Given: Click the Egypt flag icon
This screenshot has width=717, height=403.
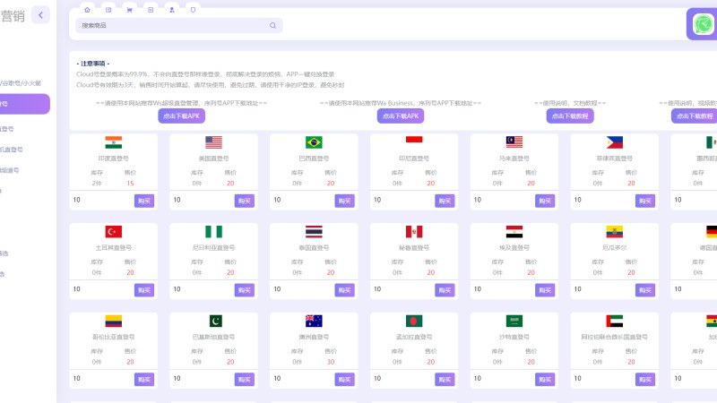Looking at the screenshot, I should (514, 232).
